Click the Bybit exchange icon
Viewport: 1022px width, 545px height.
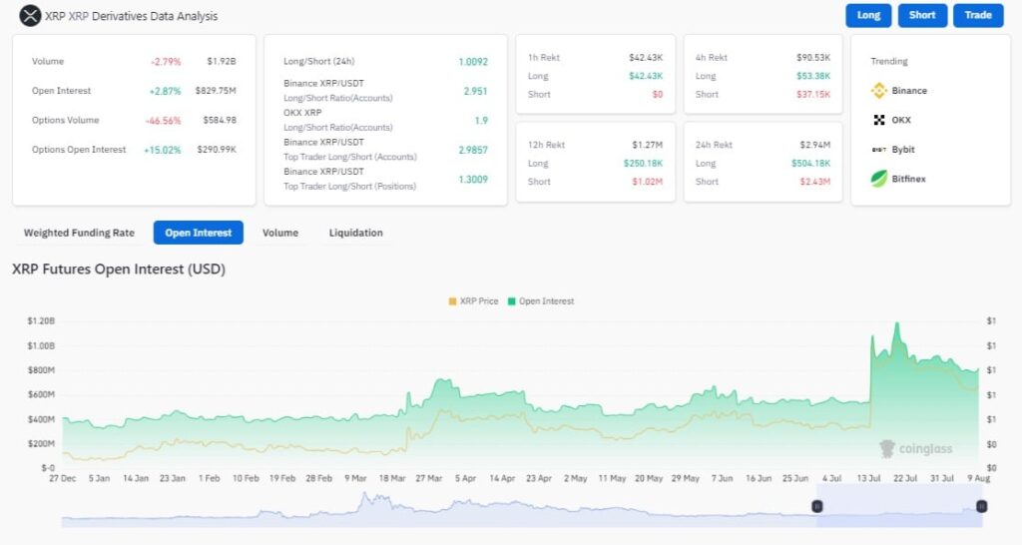pos(879,150)
